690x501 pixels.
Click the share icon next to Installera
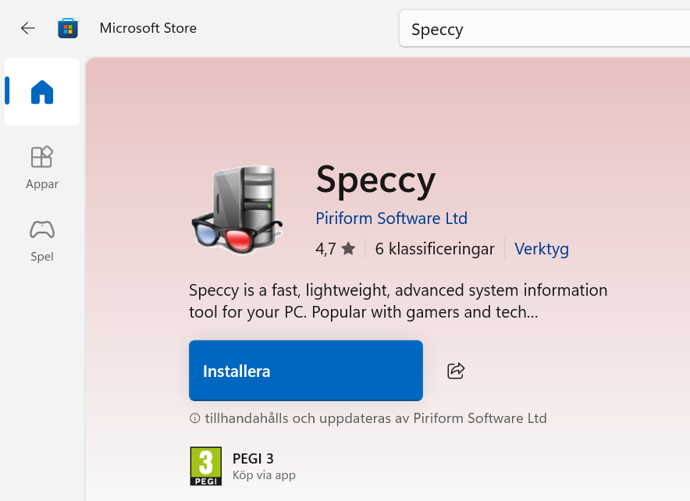point(455,371)
